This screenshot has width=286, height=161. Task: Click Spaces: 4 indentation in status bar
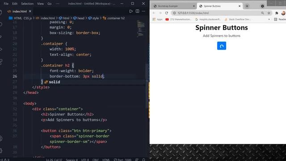click(x=71, y=160)
